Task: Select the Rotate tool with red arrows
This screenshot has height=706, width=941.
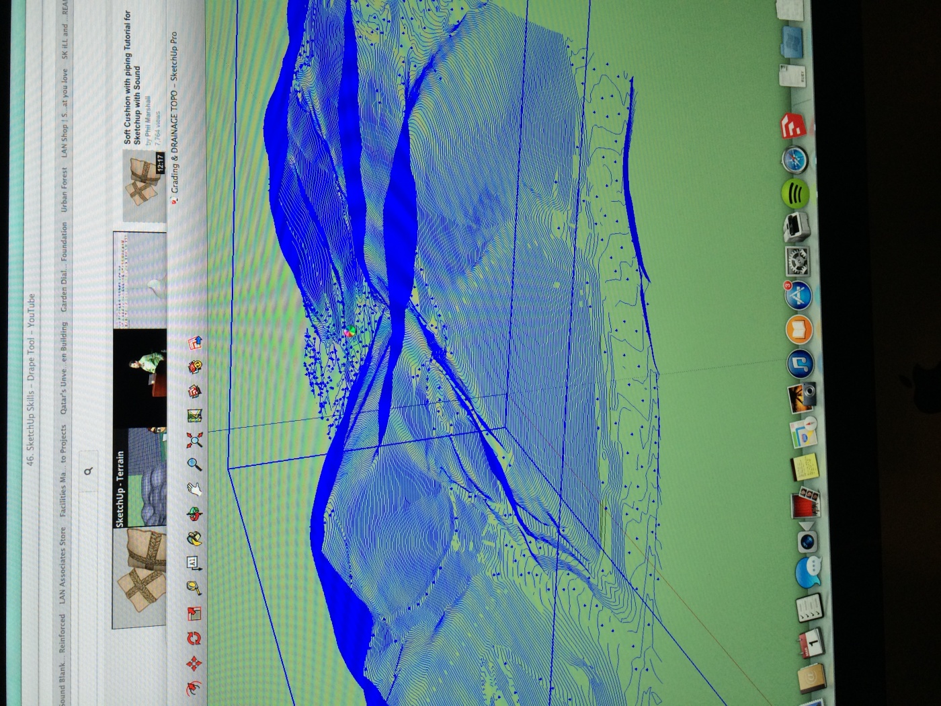Action: (x=194, y=638)
